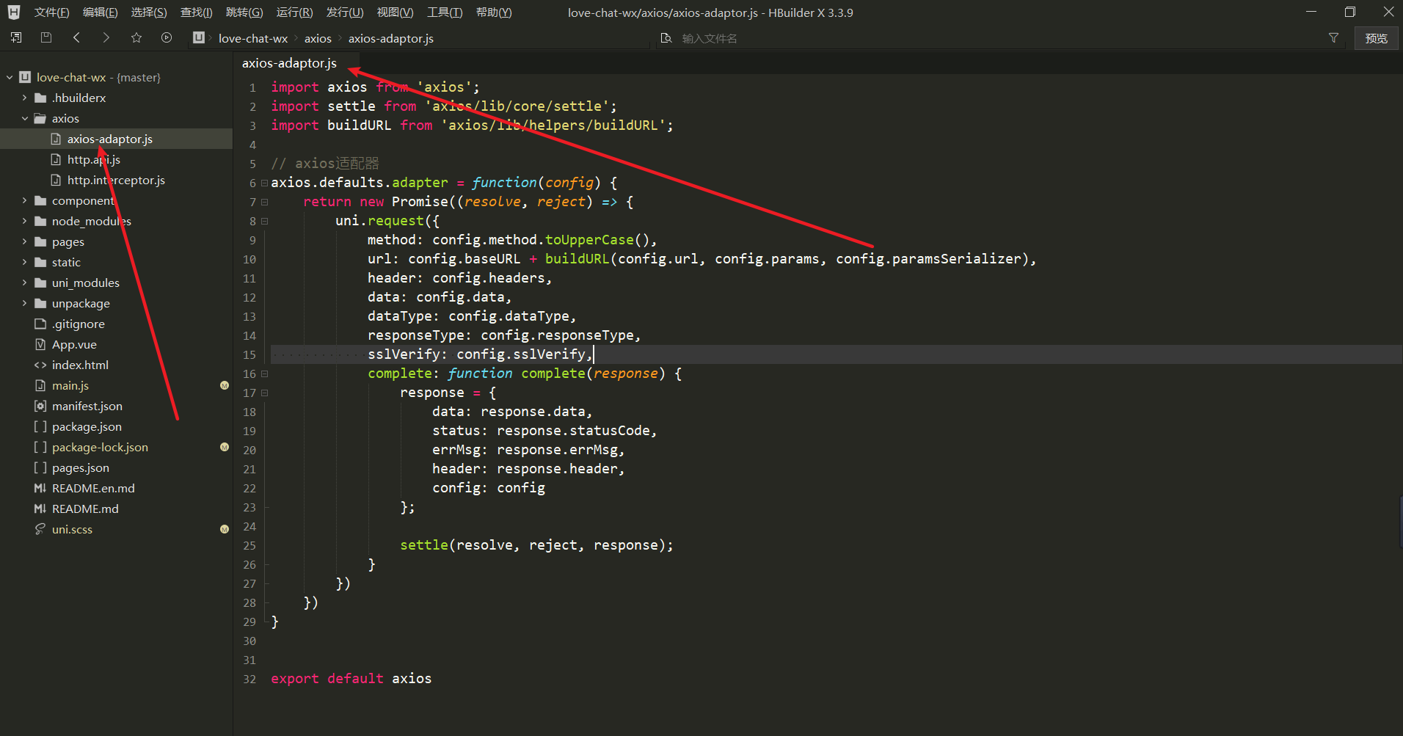Screen dimensions: 1403x736
Task: Fold code block at line 8
Action: (265, 221)
